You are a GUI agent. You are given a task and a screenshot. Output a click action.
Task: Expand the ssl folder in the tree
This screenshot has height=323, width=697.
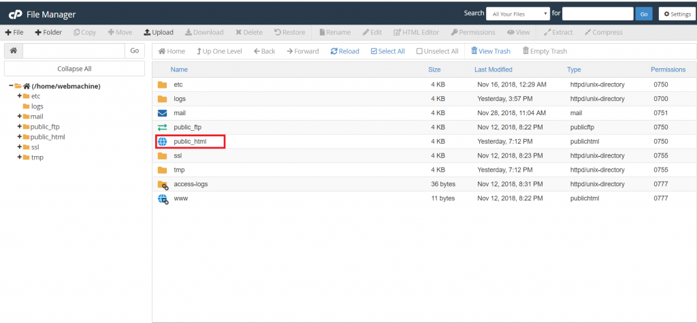[x=20, y=147]
